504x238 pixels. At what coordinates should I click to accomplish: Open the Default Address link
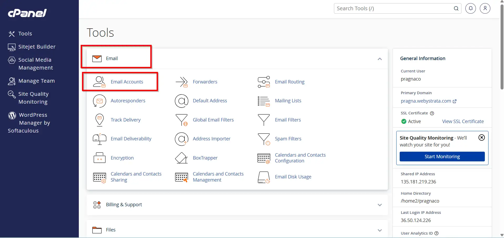[210, 101]
